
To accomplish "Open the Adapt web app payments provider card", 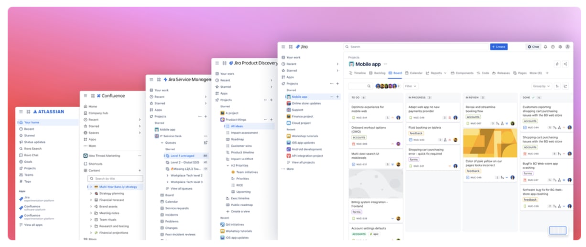I will tap(433, 112).
